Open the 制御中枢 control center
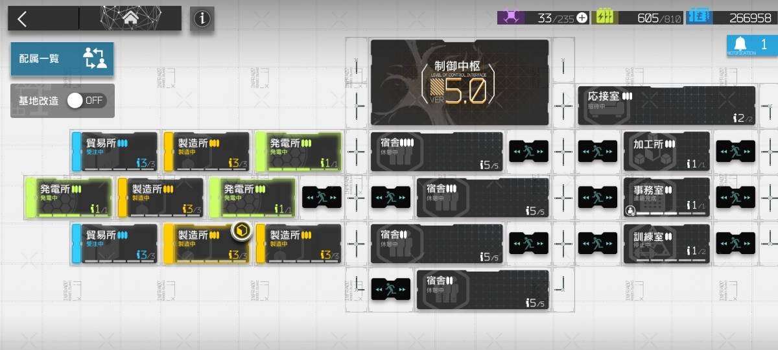The height and width of the screenshot is (350, 778). (x=459, y=82)
